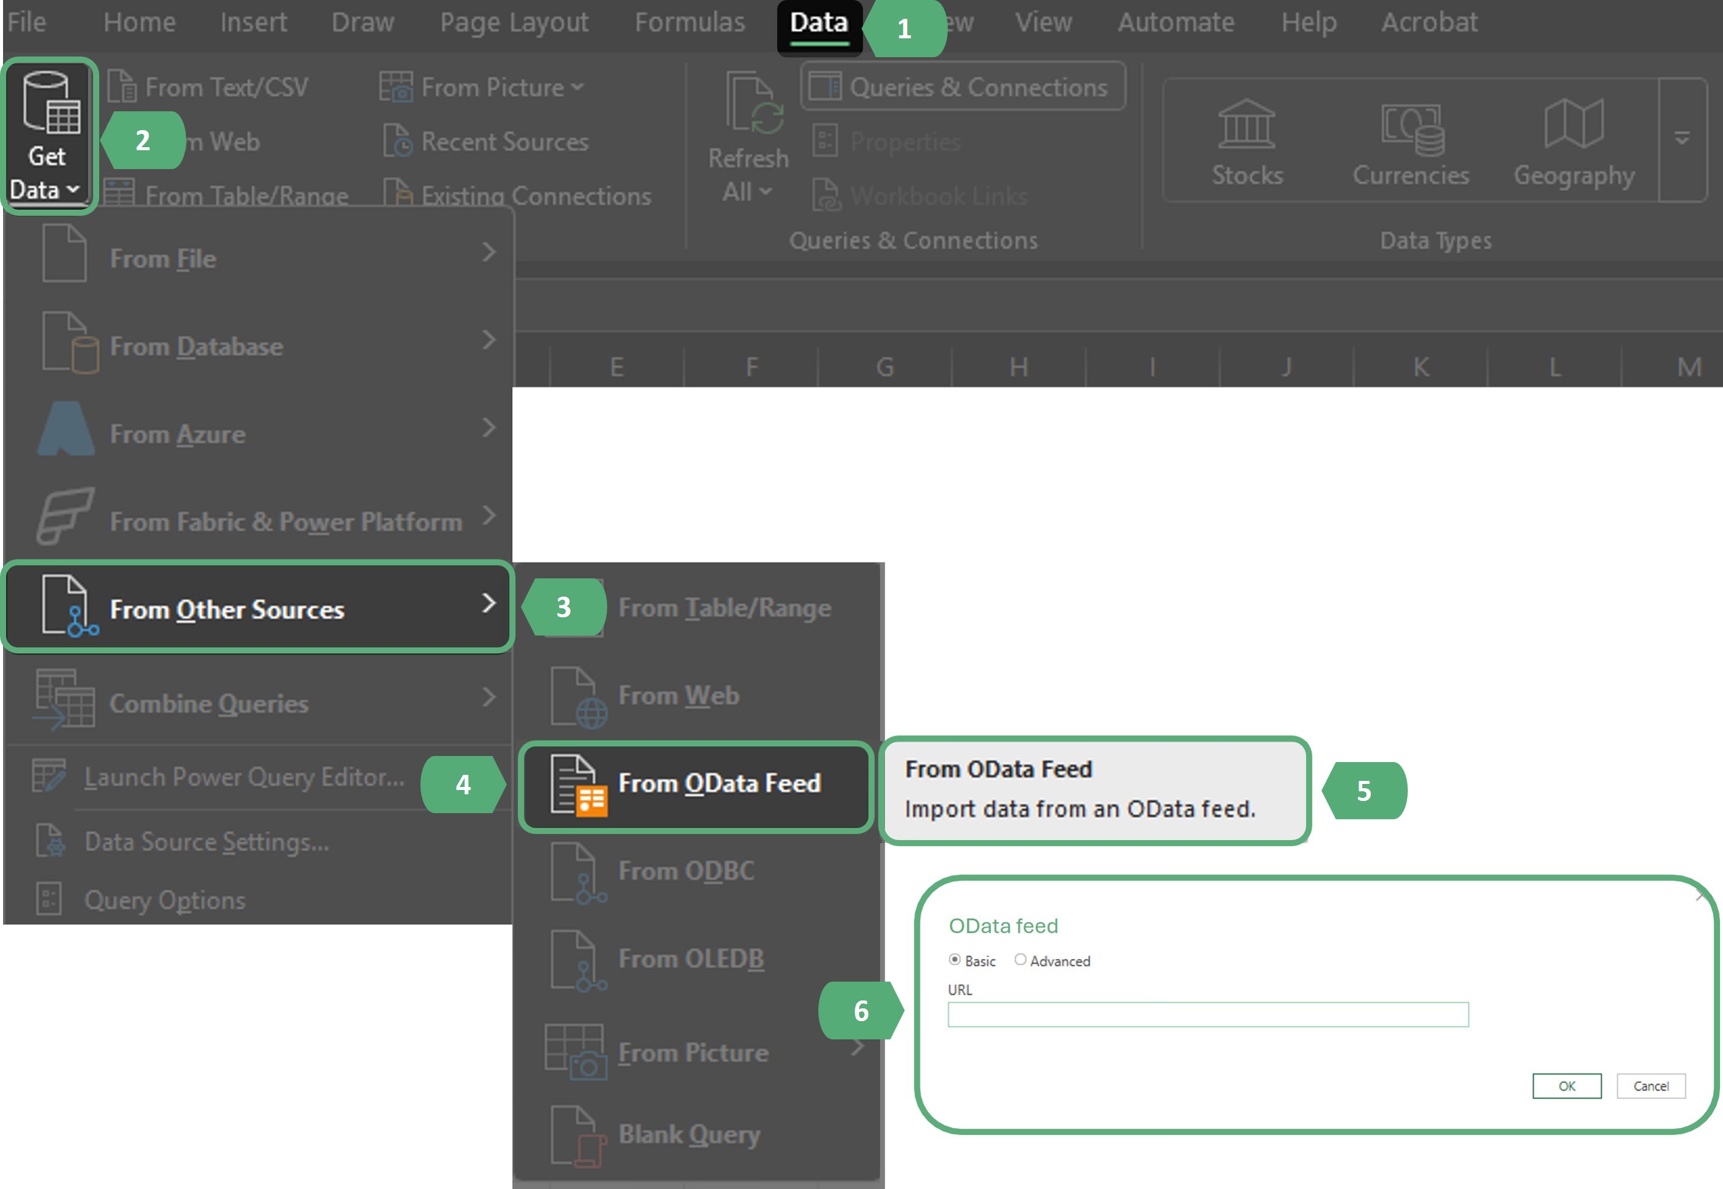Open the Page Layout ribbon tab

513,23
